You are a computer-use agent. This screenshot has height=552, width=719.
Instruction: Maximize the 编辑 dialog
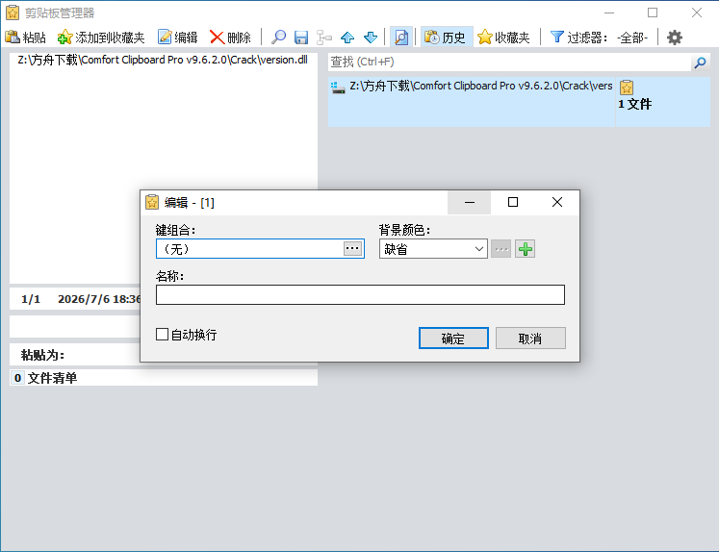click(513, 202)
